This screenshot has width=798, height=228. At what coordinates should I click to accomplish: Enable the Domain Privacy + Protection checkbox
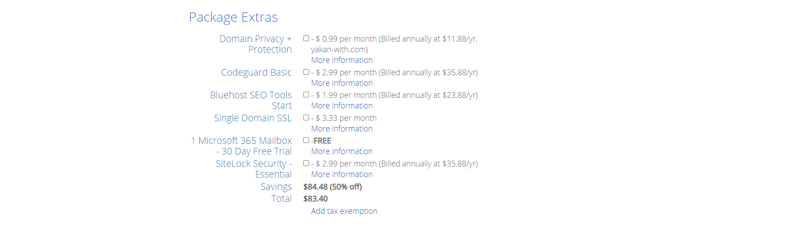tap(306, 39)
